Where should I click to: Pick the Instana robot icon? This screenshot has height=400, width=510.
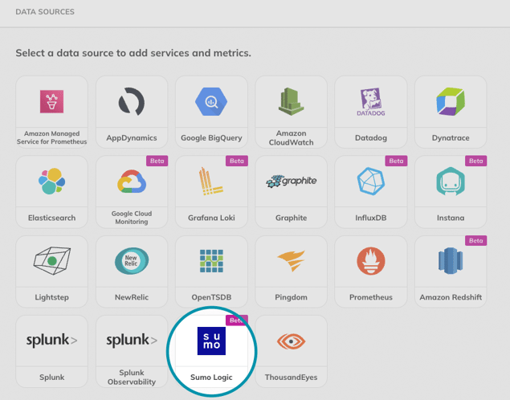[x=451, y=182]
